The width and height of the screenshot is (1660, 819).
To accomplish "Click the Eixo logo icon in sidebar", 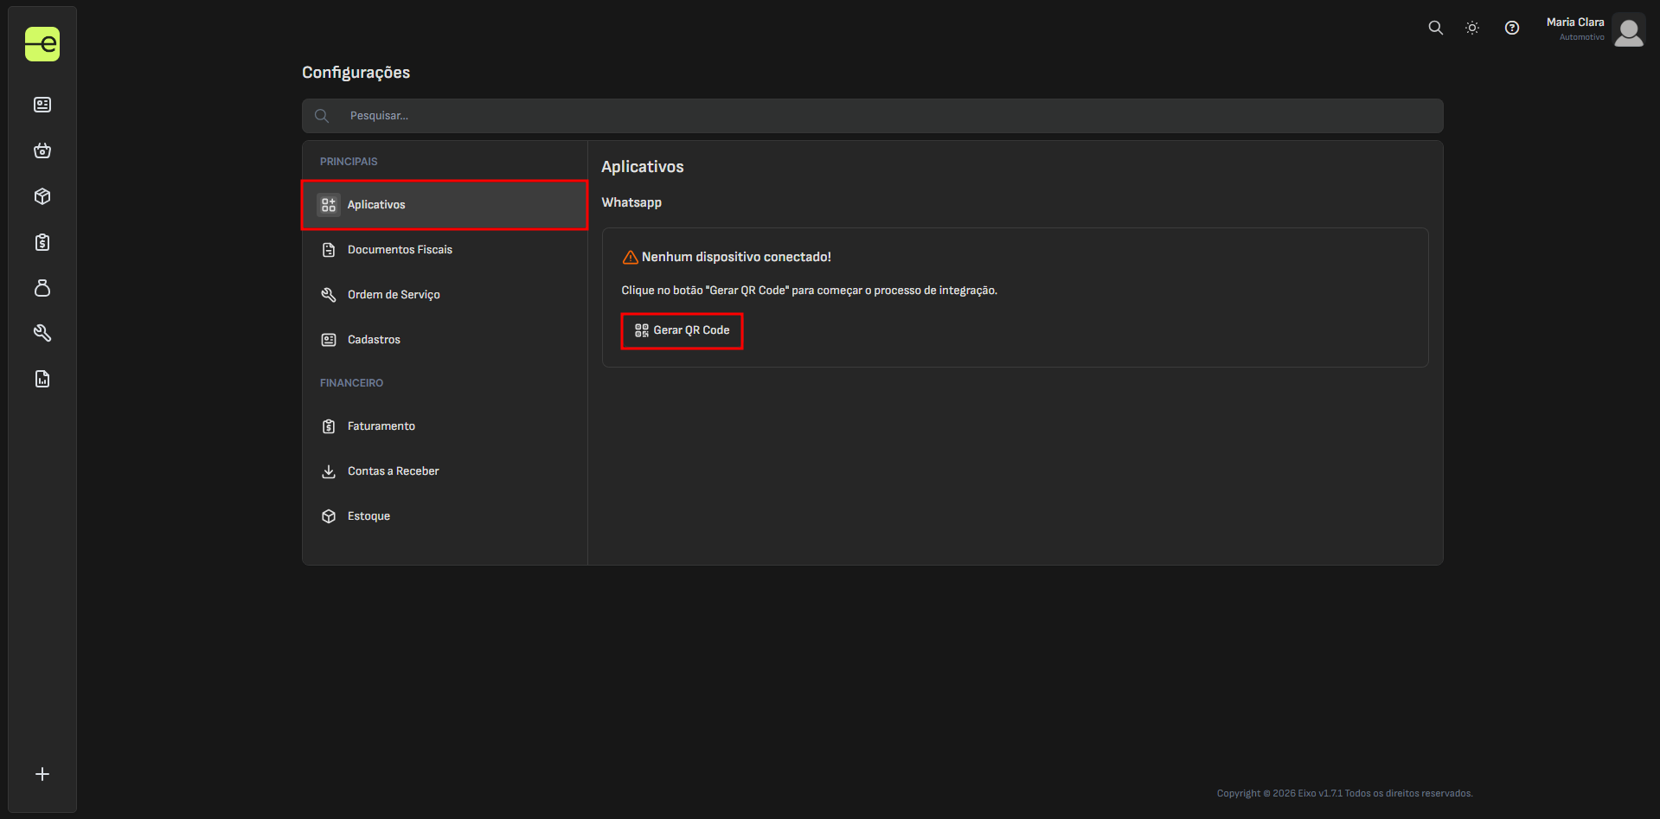I will tap(42, 44).
